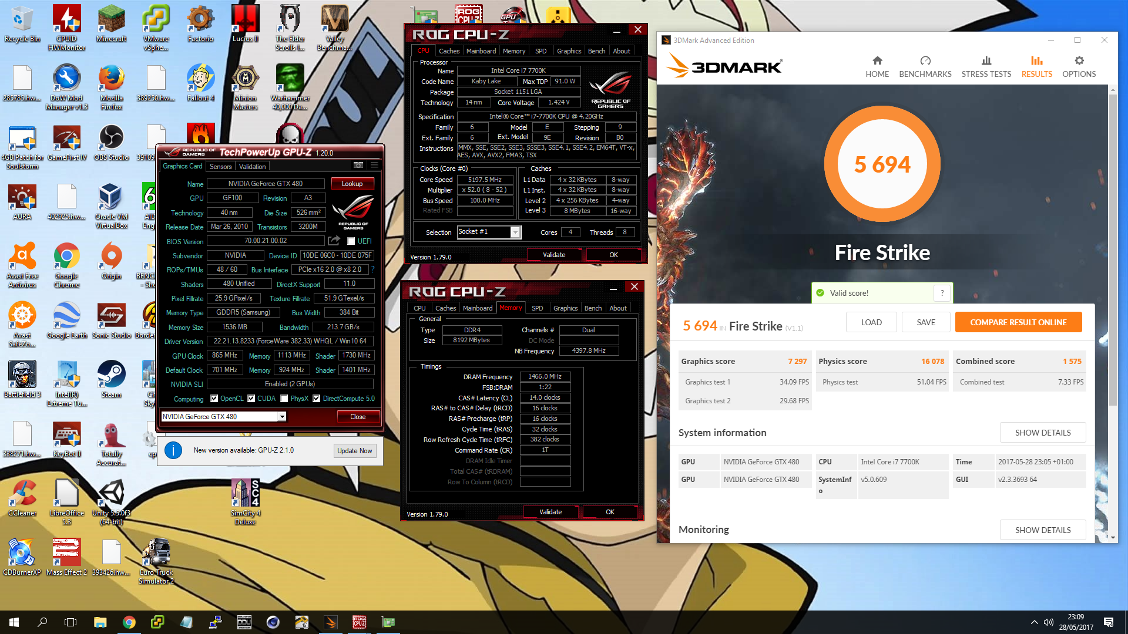This screenshot has height=634, width=1128.
Task: Open File Explorer from taskbar
Action: coord(100,622)
